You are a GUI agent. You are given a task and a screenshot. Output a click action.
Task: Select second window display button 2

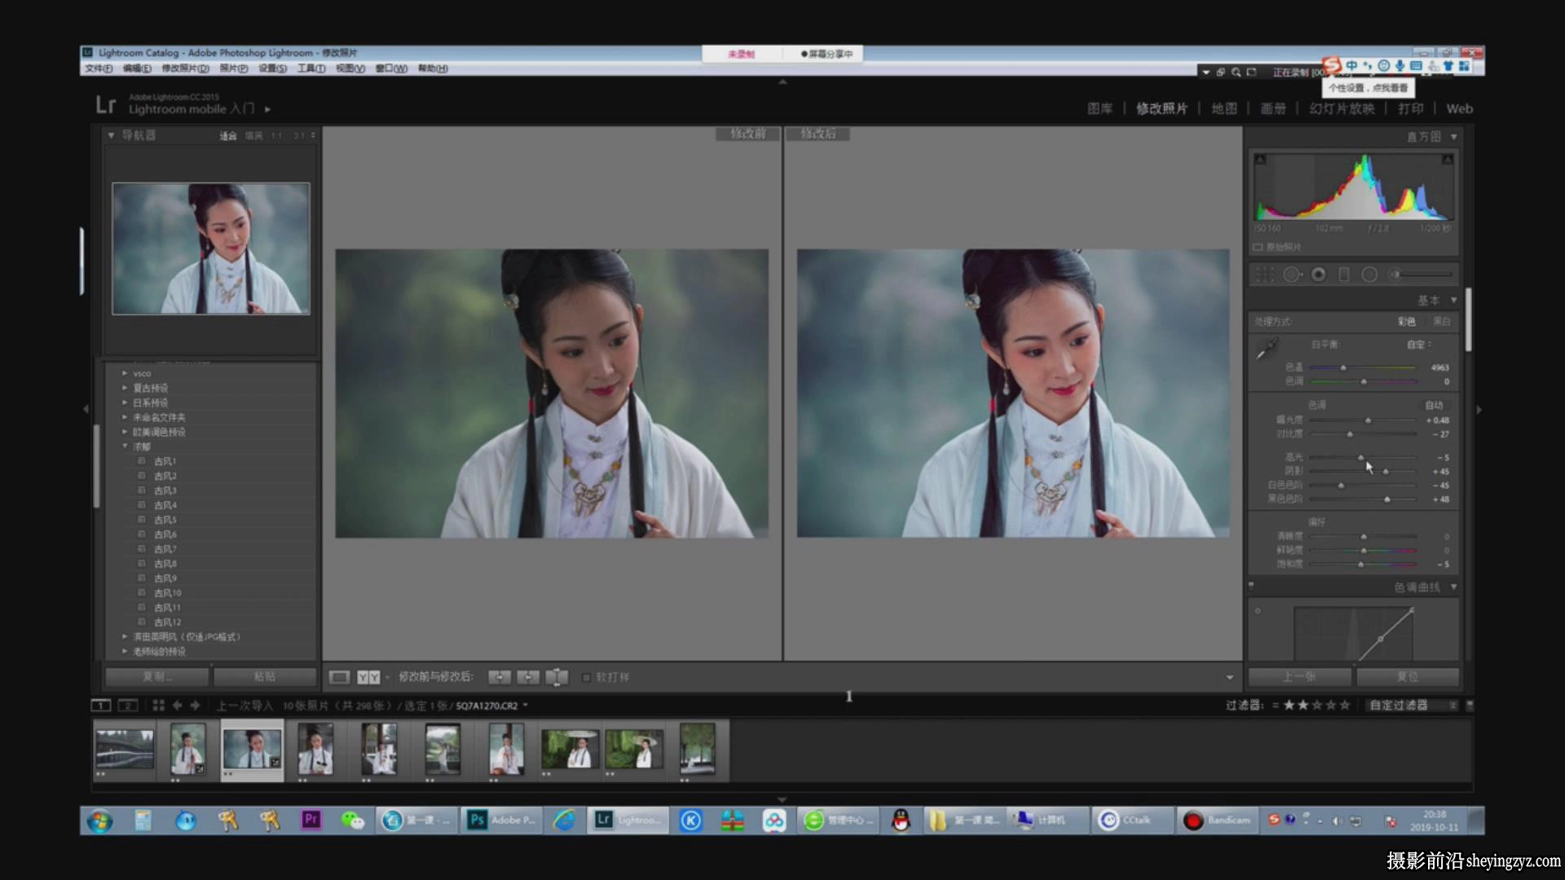point(128,706)
